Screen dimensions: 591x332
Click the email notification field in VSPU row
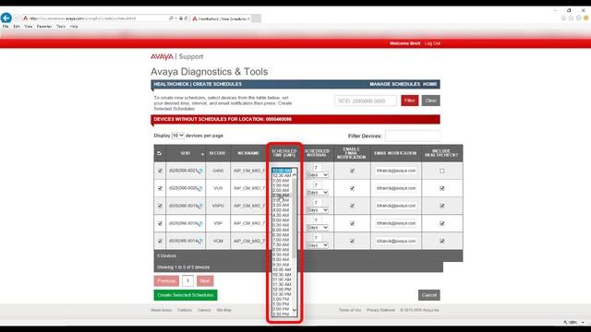pyautogui.click(x=396, y=206)
